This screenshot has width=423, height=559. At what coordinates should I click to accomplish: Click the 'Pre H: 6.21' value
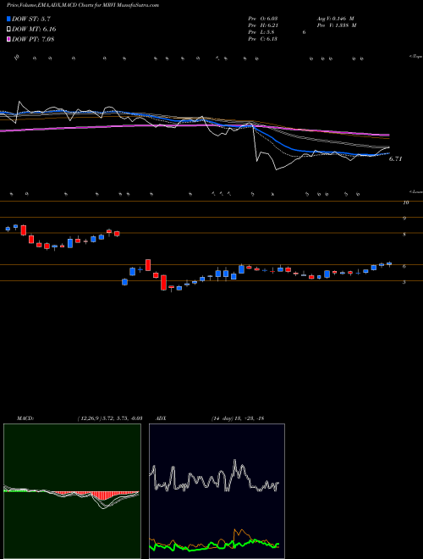point(263,25)
